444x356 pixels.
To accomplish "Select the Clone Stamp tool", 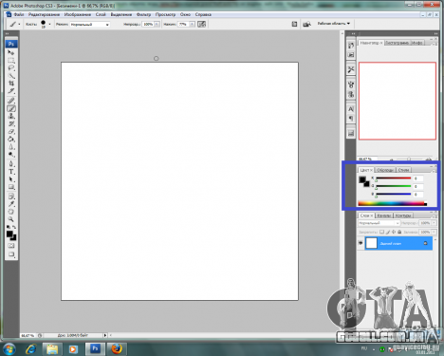I will [11, 116].
